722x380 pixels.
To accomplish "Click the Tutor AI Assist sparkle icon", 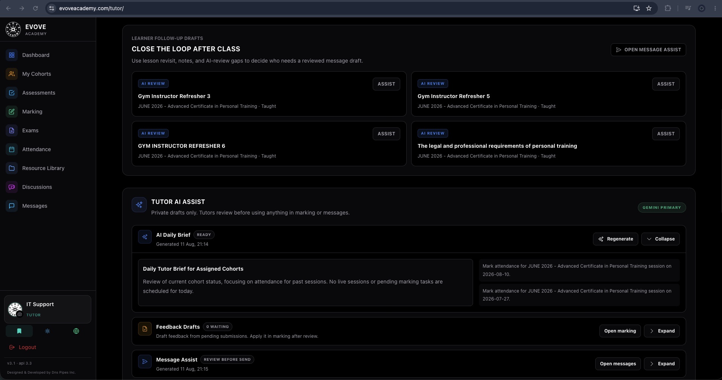I will click(x=139, y=205).
